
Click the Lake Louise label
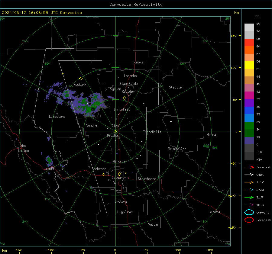coord(23,148)
